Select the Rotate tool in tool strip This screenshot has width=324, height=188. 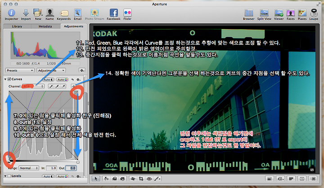coord(106,179)
